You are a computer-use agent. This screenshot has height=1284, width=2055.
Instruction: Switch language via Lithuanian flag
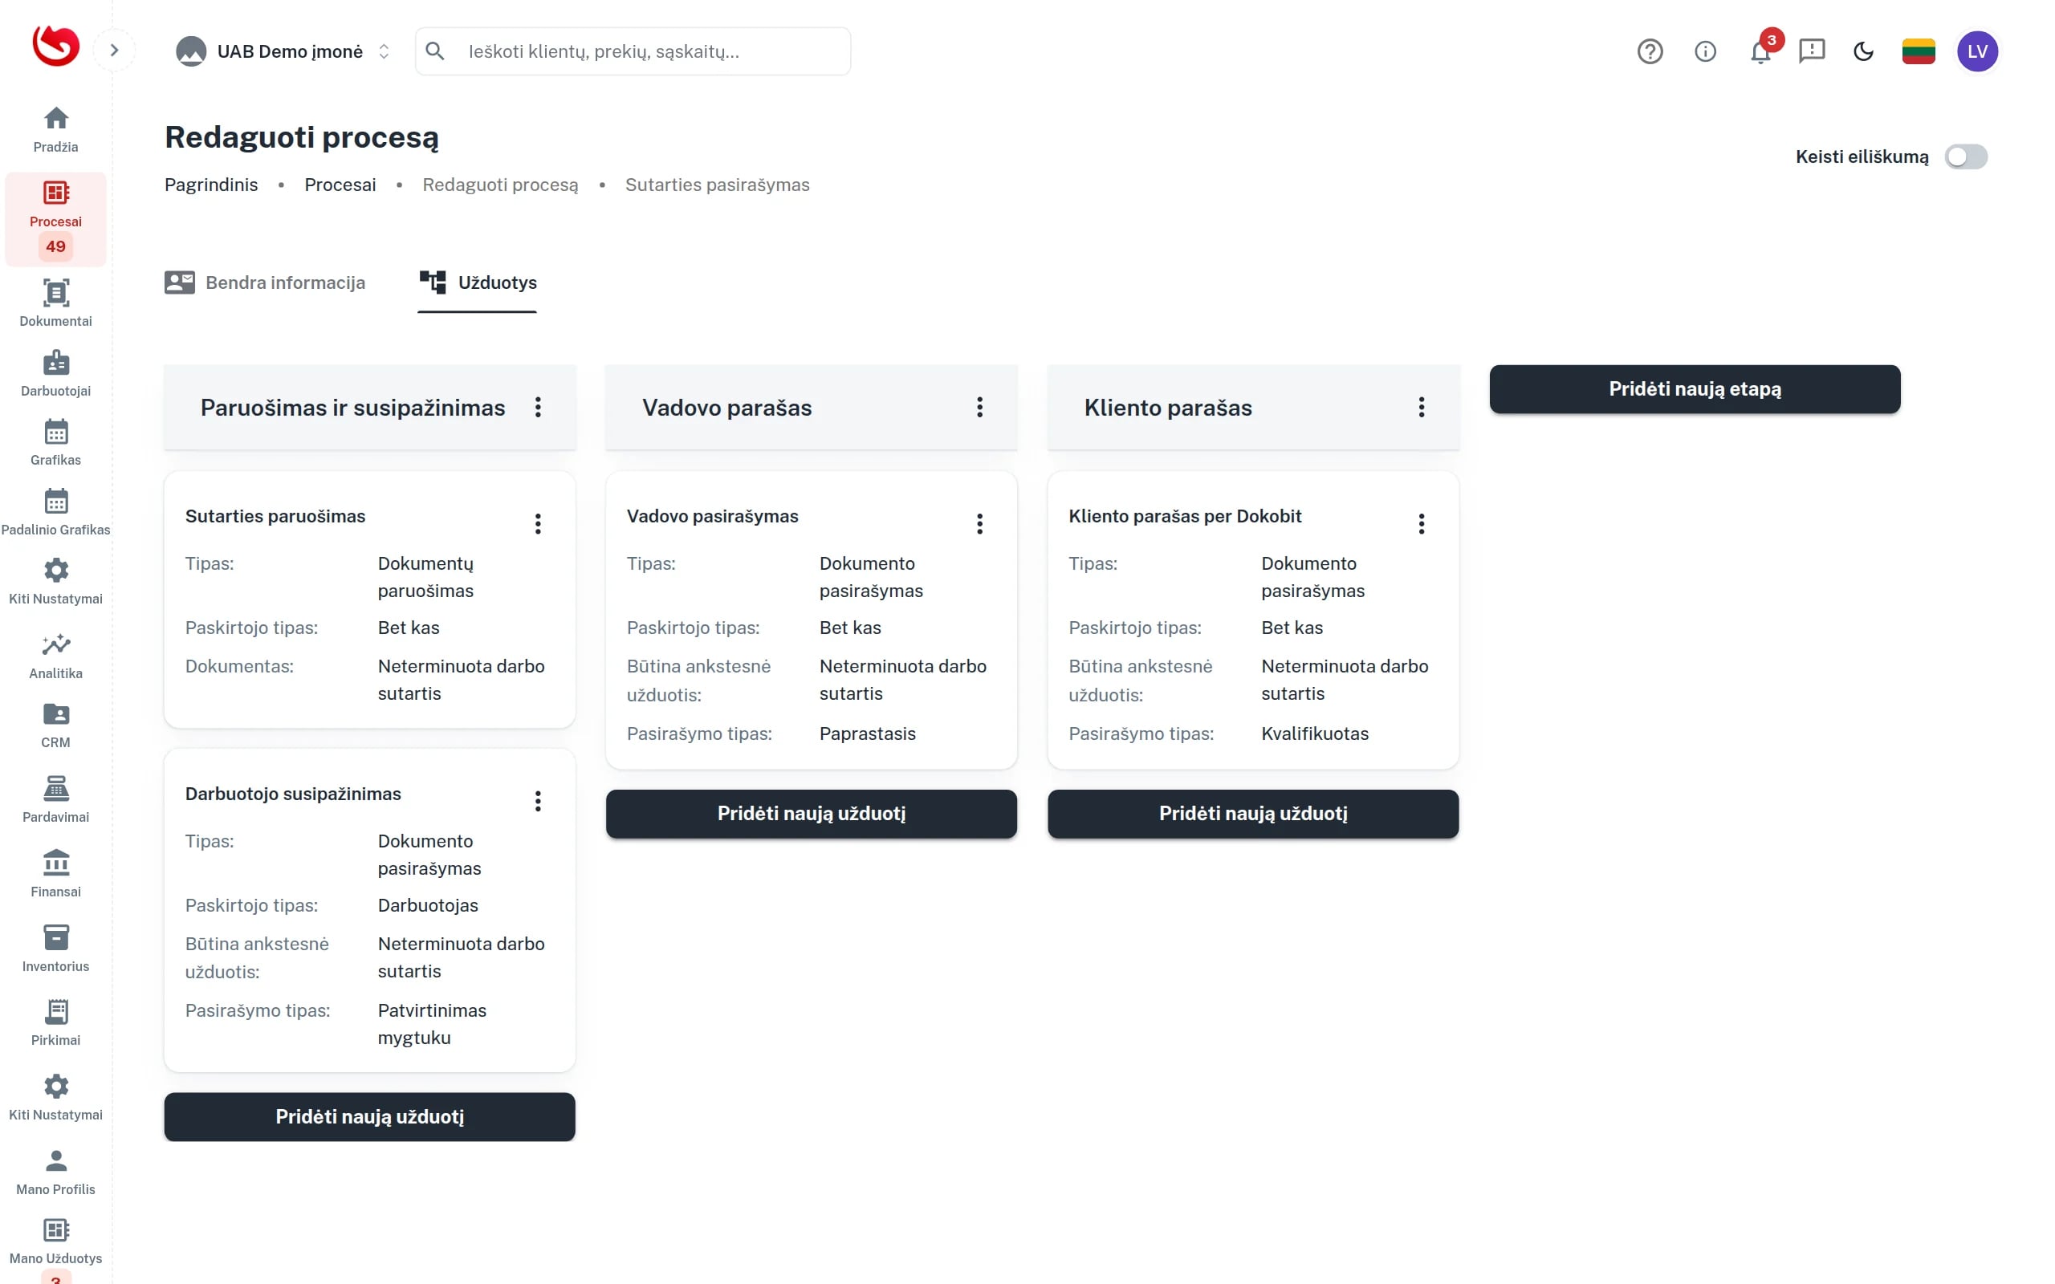point(1918,51)
